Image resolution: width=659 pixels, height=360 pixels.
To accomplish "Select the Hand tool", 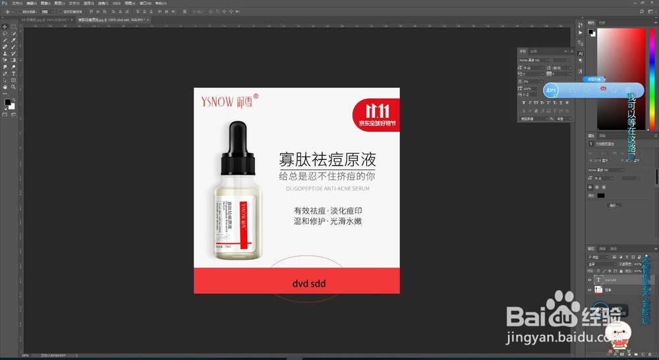I will click(x=5, y=87).
